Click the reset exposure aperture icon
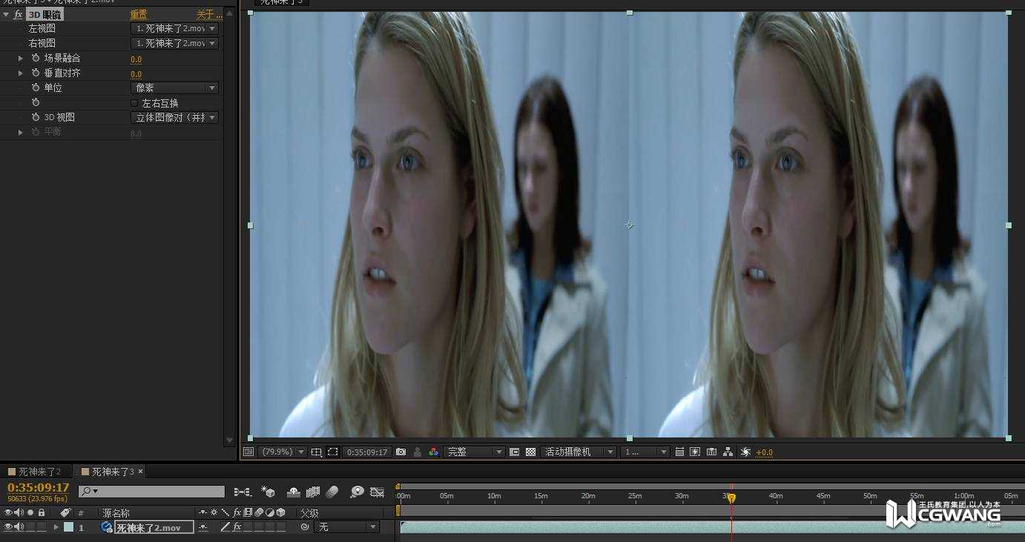The width and height of the screenshot is (1025, 542). [745, 452]
